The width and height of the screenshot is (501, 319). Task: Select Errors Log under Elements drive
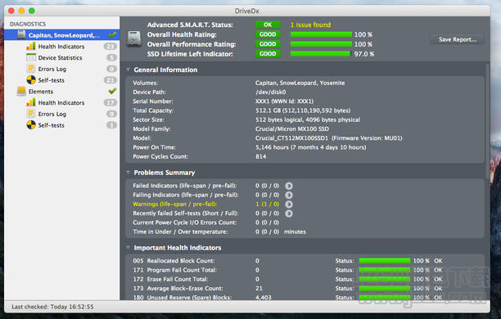[52, 114]
